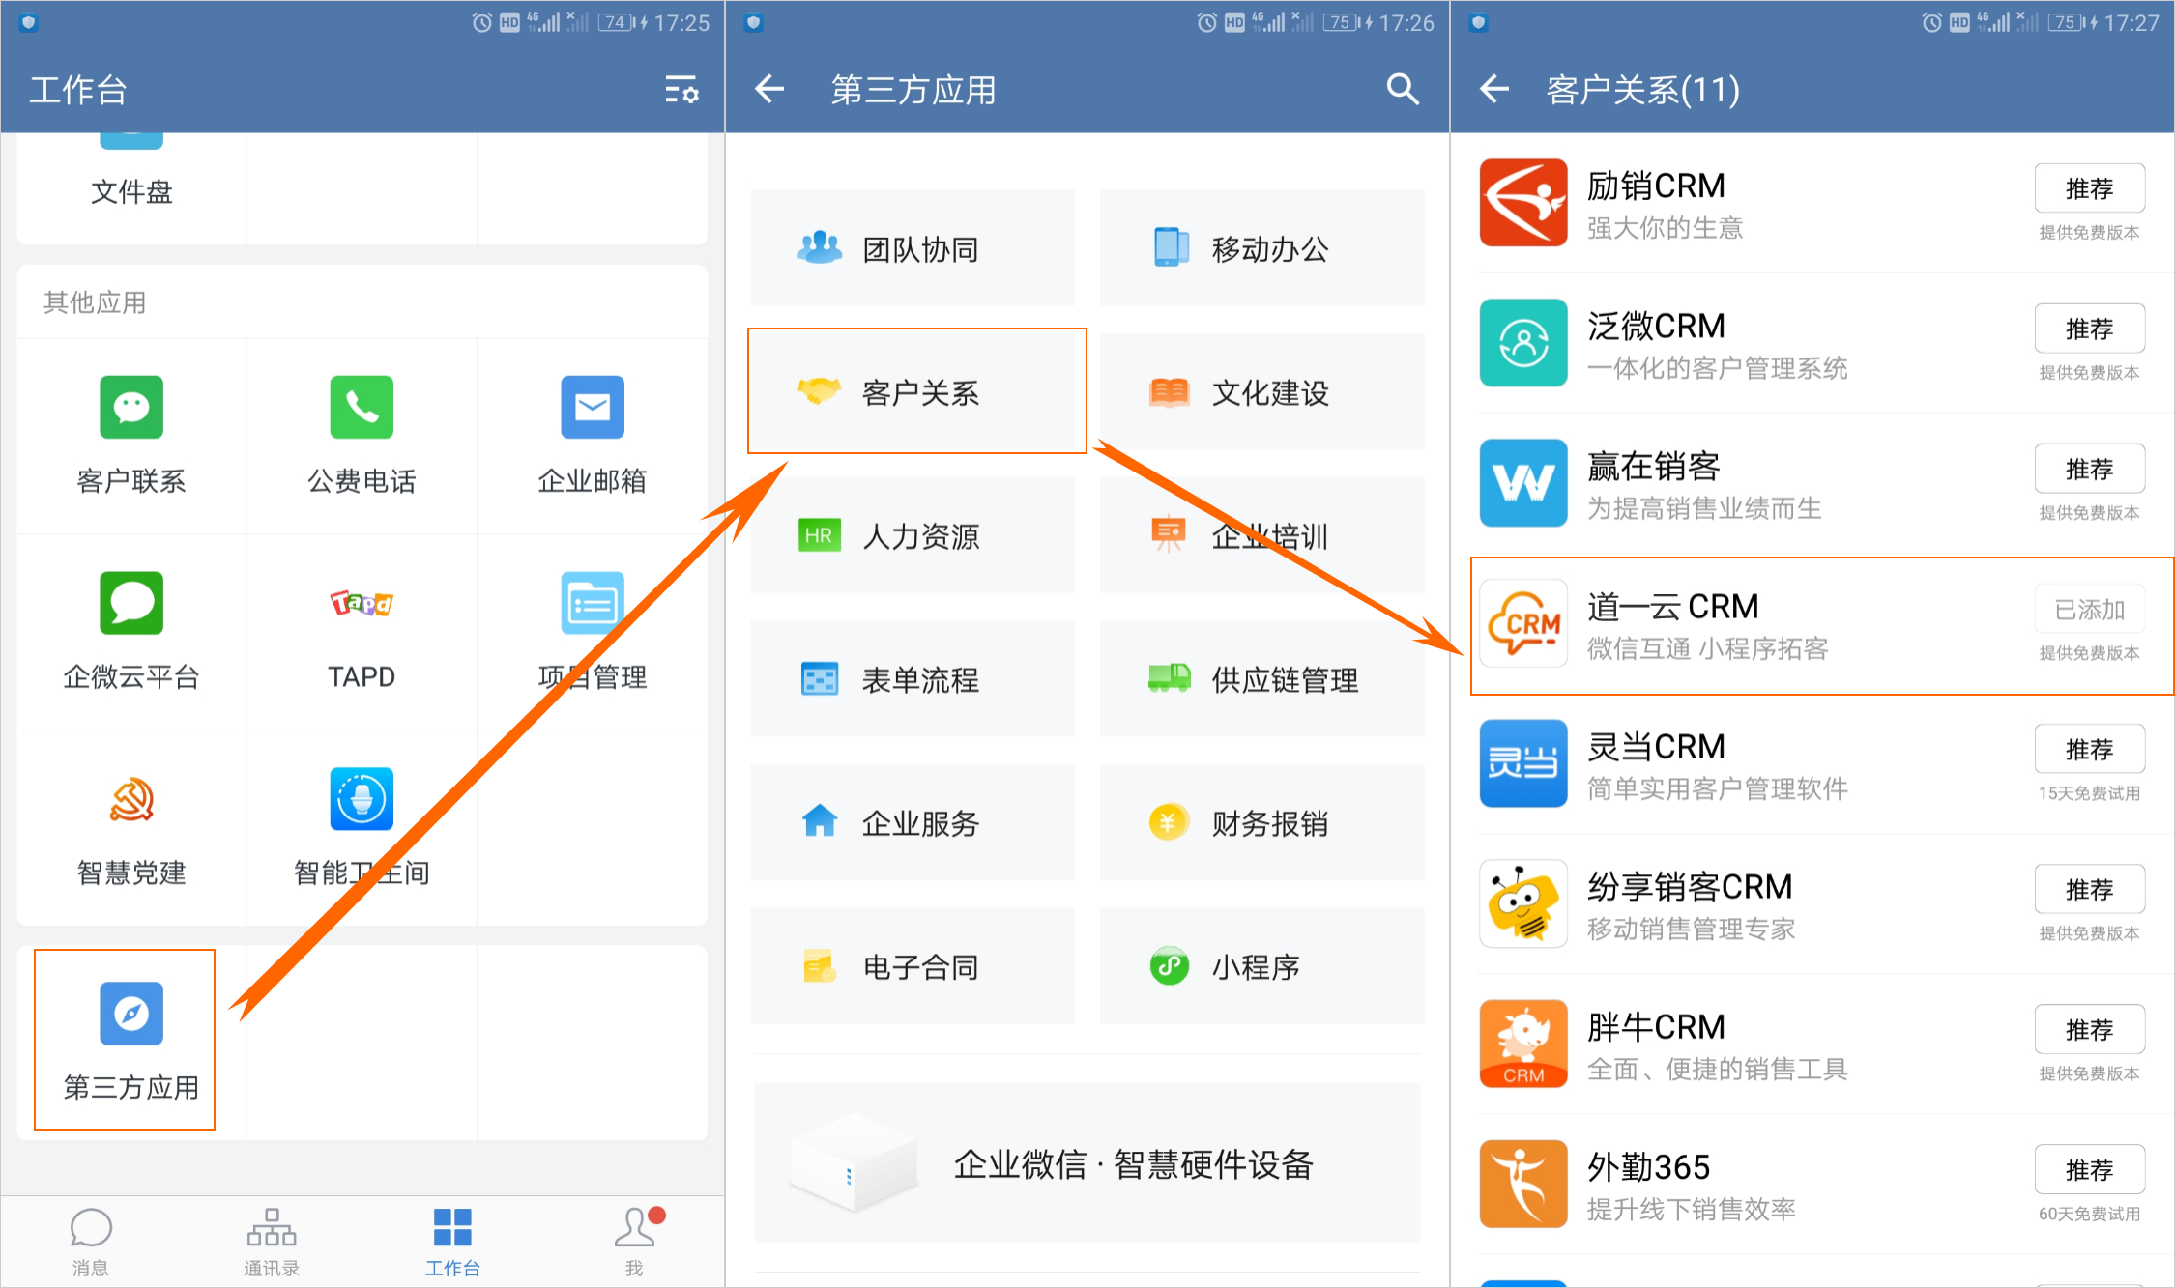Open the 赢在销客 app logo

[x=1523, y=483]
